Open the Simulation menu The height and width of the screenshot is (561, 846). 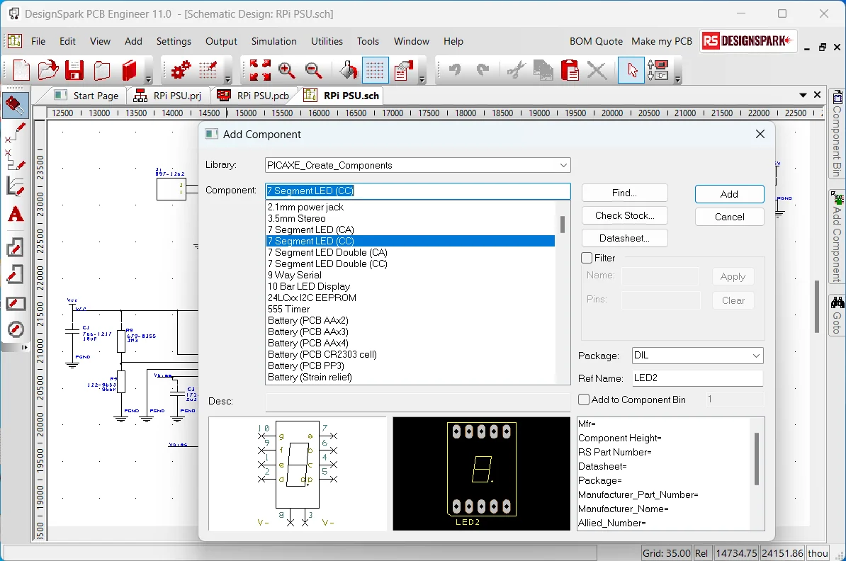(x=273, y=41)
